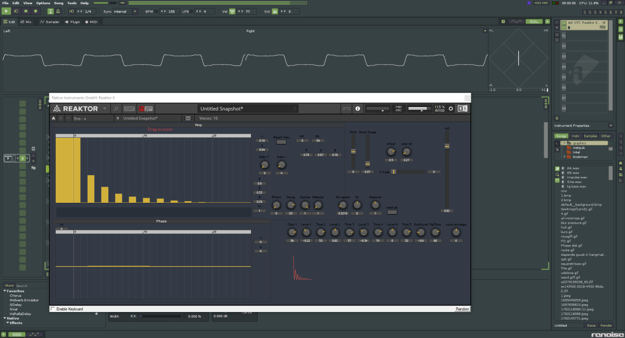The height and width of the screenshot is (338, 625).
Task: Click the Search field in effects list
Action: coord(31,285)
